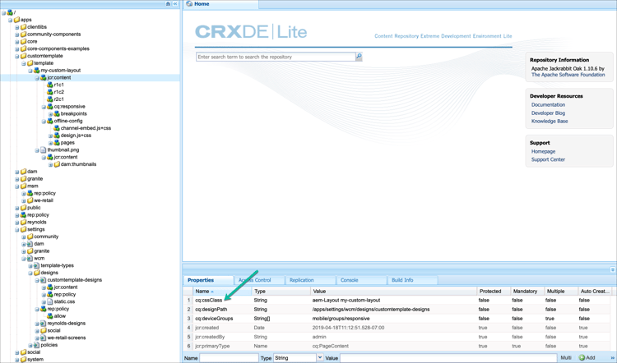This screenshot has height=363, width=617.
Task: Click the r1c2 node icon
Action: coord(50,92)
